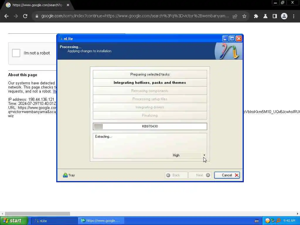Open the site lock info icon
Image resolution: width=300 pixels, height=225 pixels.
[x=37, y=16]
